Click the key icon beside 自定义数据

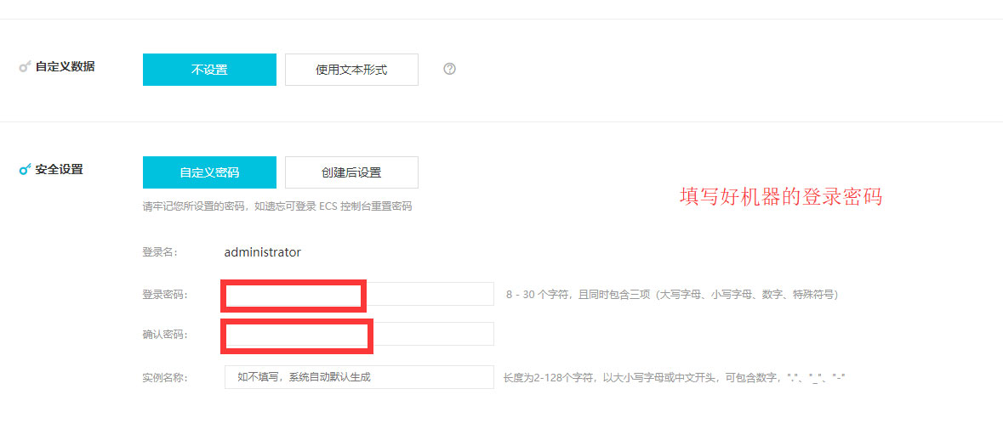pos(25,66)
